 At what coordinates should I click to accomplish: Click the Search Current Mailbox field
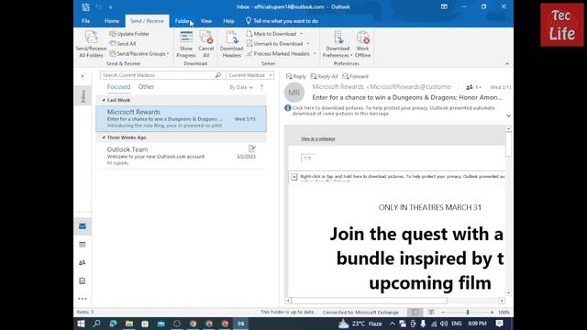click(157, 75)
